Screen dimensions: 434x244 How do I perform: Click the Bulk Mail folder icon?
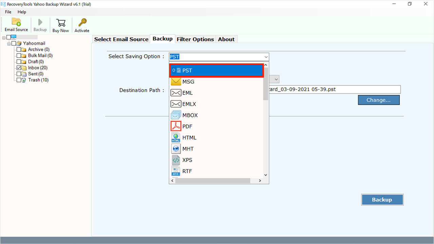point(24,56)
